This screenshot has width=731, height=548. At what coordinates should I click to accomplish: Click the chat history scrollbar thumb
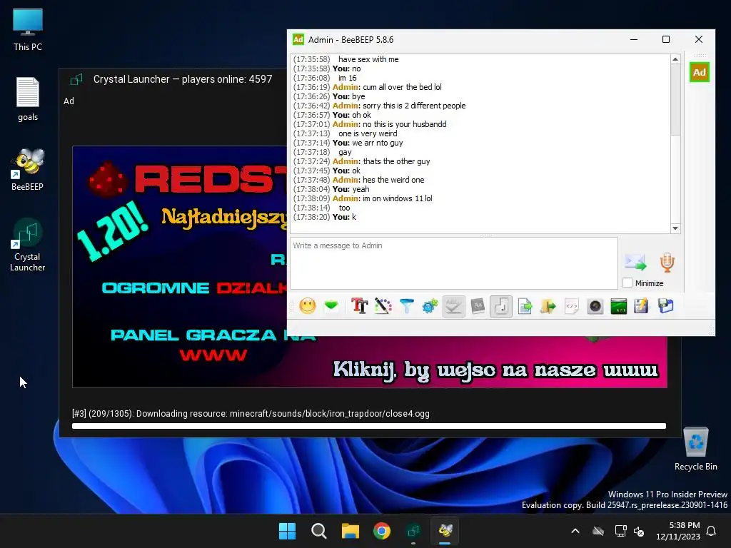tap(675, 100)
